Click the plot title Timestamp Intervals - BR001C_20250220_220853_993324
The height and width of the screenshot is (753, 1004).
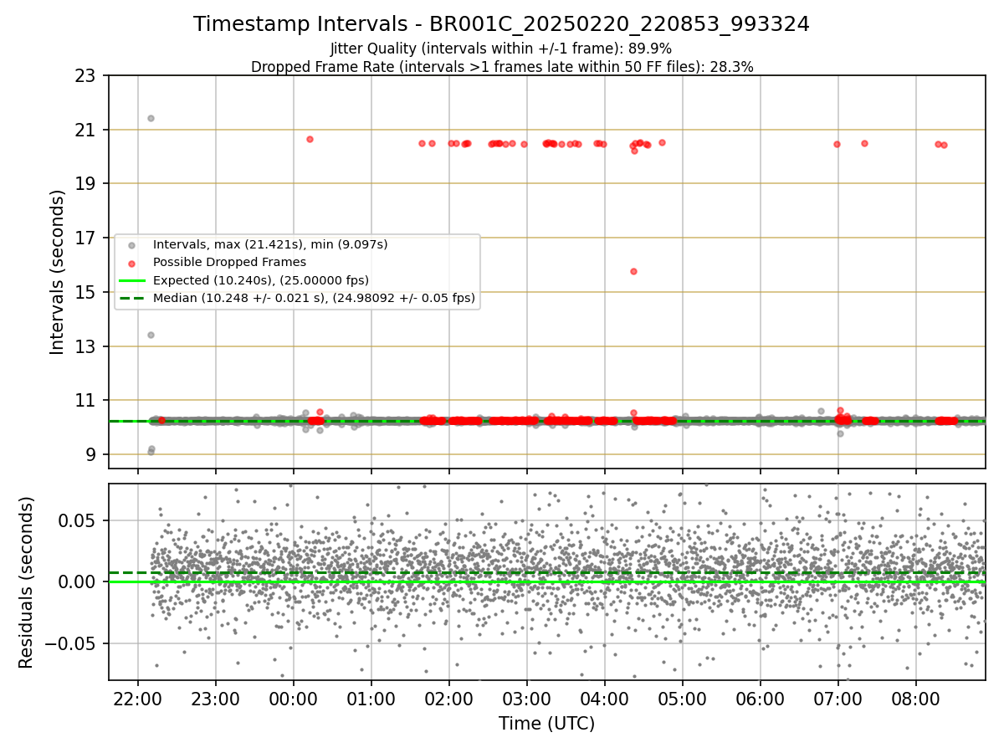pos(501,24)
